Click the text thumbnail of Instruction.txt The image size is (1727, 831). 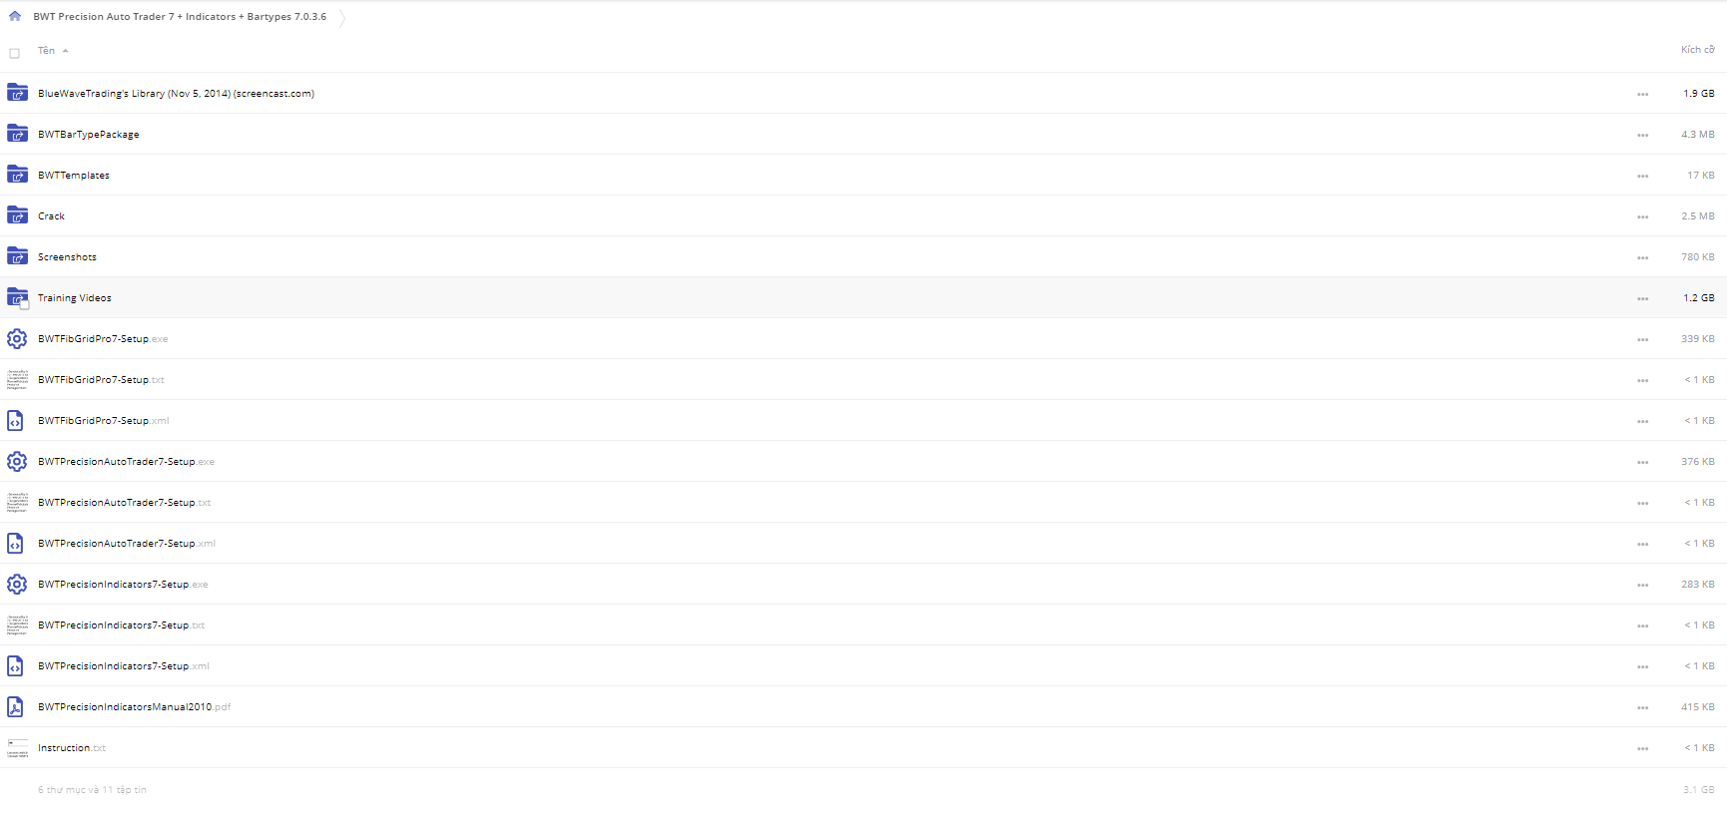[x=17, y=748]
